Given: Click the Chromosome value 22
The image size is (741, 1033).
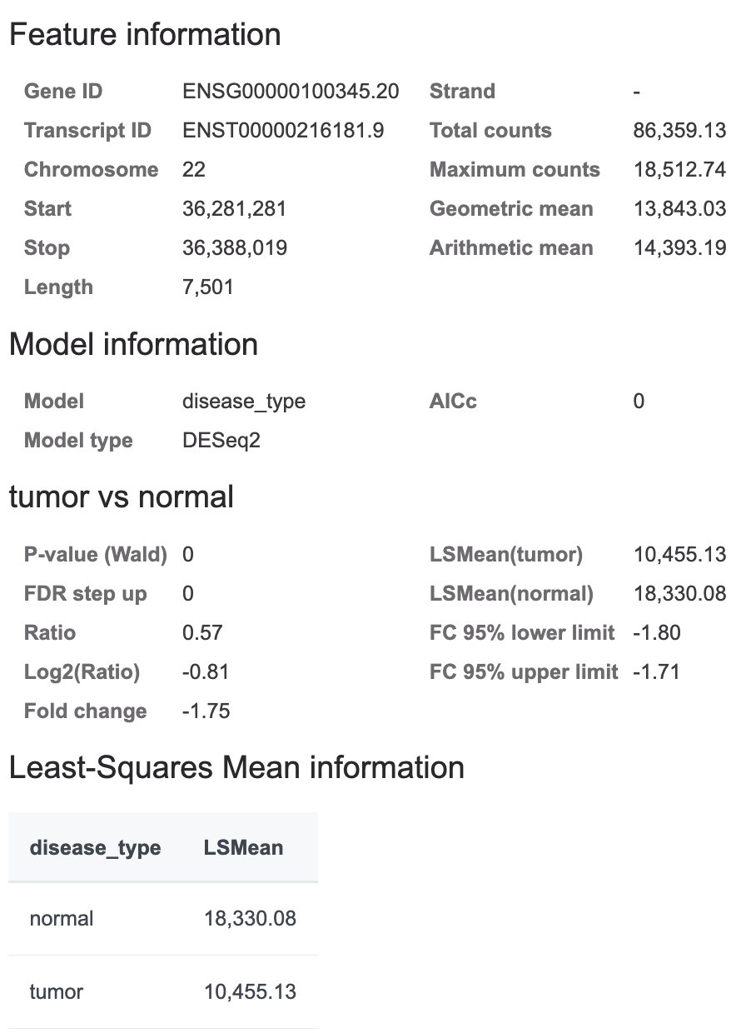Looking at the screenshot, I should pos(194,170).
